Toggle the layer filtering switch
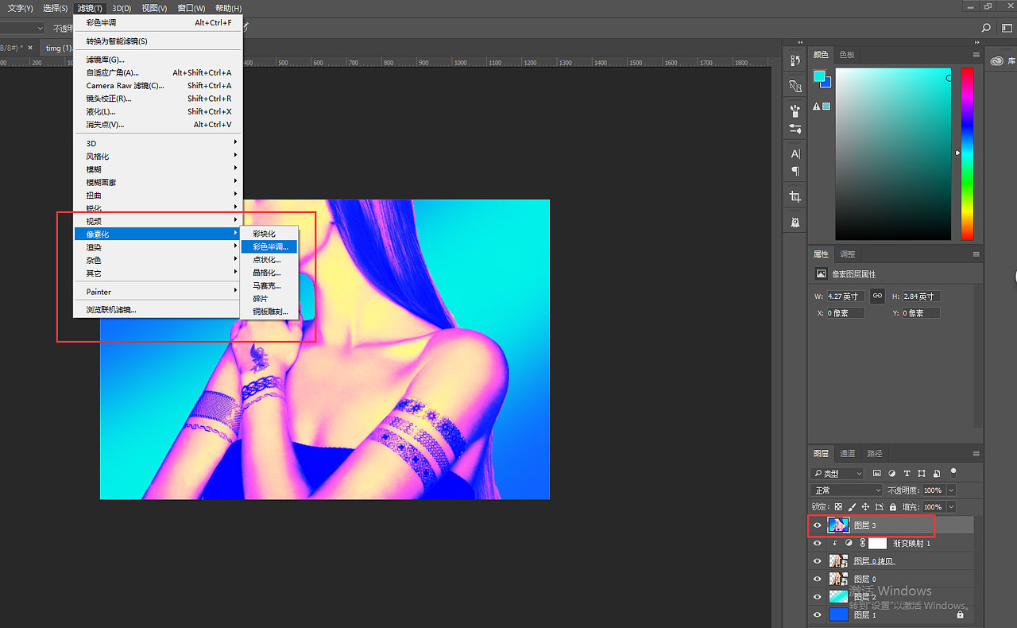Viewport: 1017px width, 628px height. pyautogui.click(x=953, y=472)
